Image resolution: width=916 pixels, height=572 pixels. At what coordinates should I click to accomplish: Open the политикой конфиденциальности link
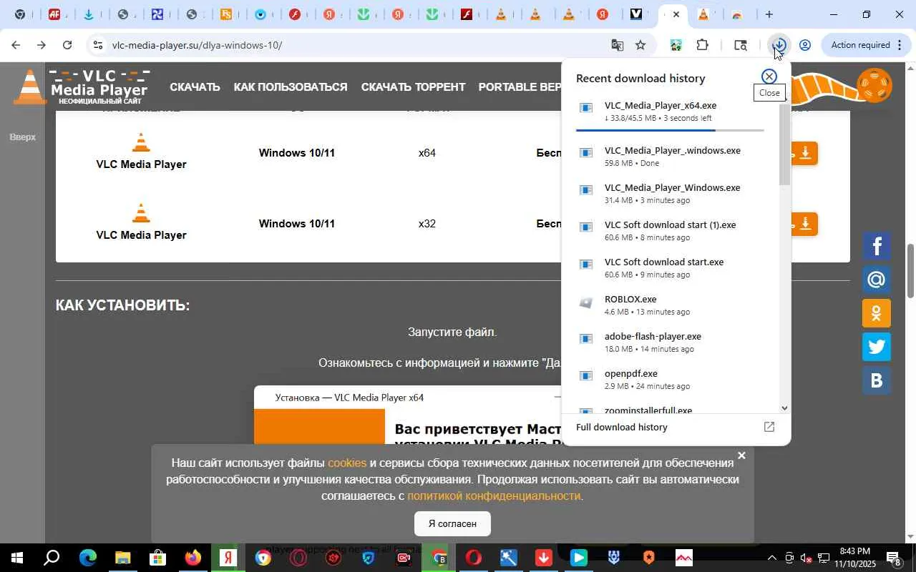494,495
